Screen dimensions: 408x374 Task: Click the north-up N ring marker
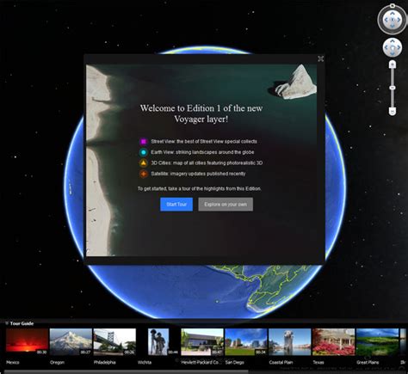pos(392,5)
